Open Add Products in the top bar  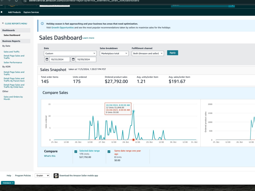pyautogui.click(x=15, y=12)
